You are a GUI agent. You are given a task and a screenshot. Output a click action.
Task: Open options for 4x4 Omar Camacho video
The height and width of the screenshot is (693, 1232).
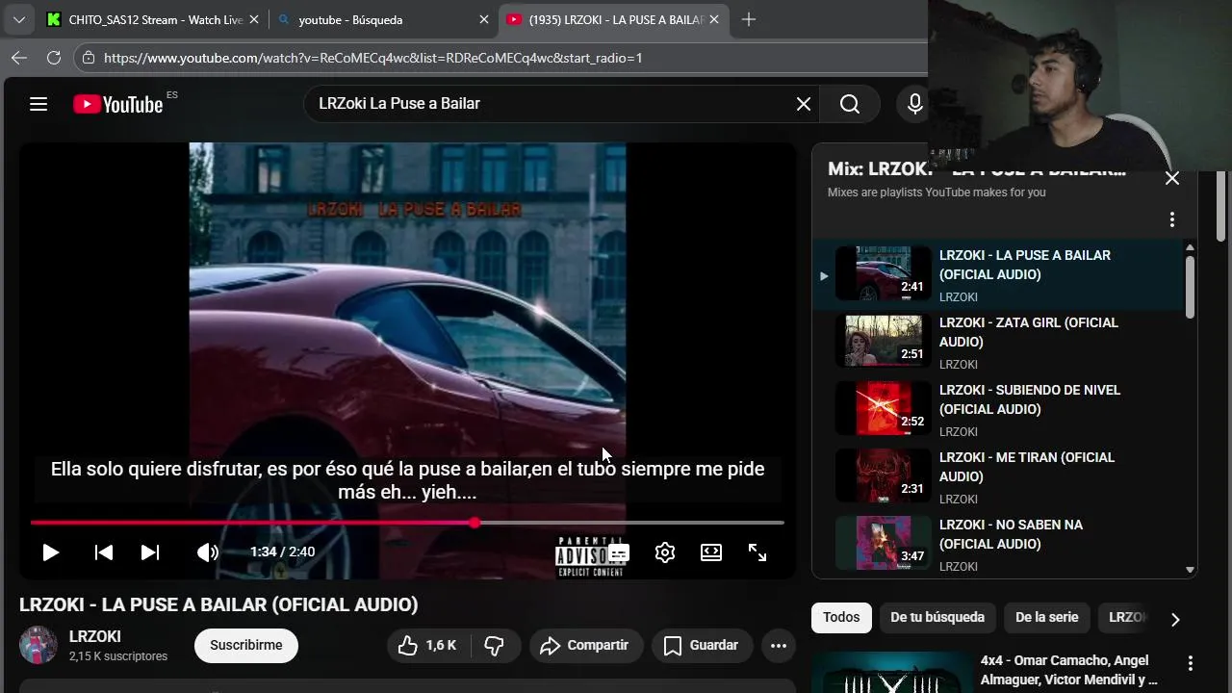pos(1190,663)
